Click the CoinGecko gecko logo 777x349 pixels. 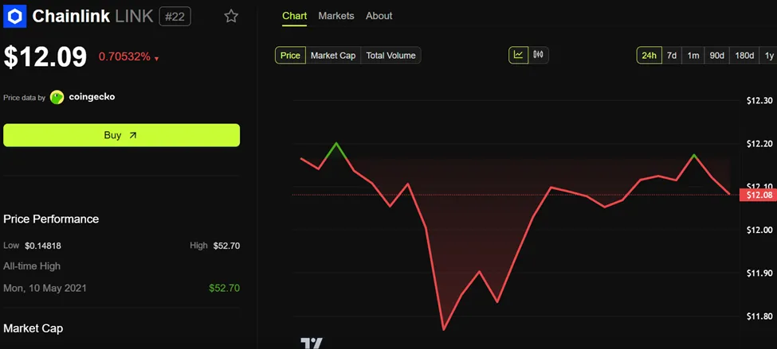coord(57,97)
